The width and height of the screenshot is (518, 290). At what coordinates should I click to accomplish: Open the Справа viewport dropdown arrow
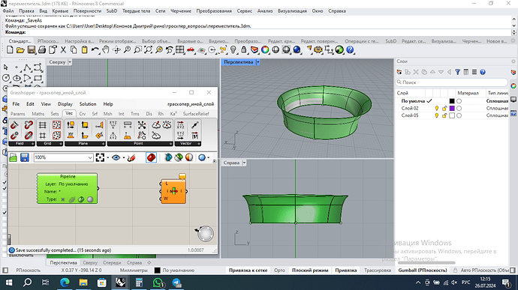[x=244, y=163]
